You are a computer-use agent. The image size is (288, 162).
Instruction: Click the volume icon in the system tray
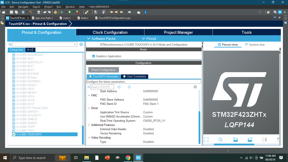coord(251,158)
